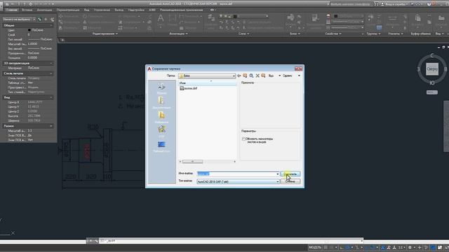
Task: Click the Help question mark icon
Action: 429,4
